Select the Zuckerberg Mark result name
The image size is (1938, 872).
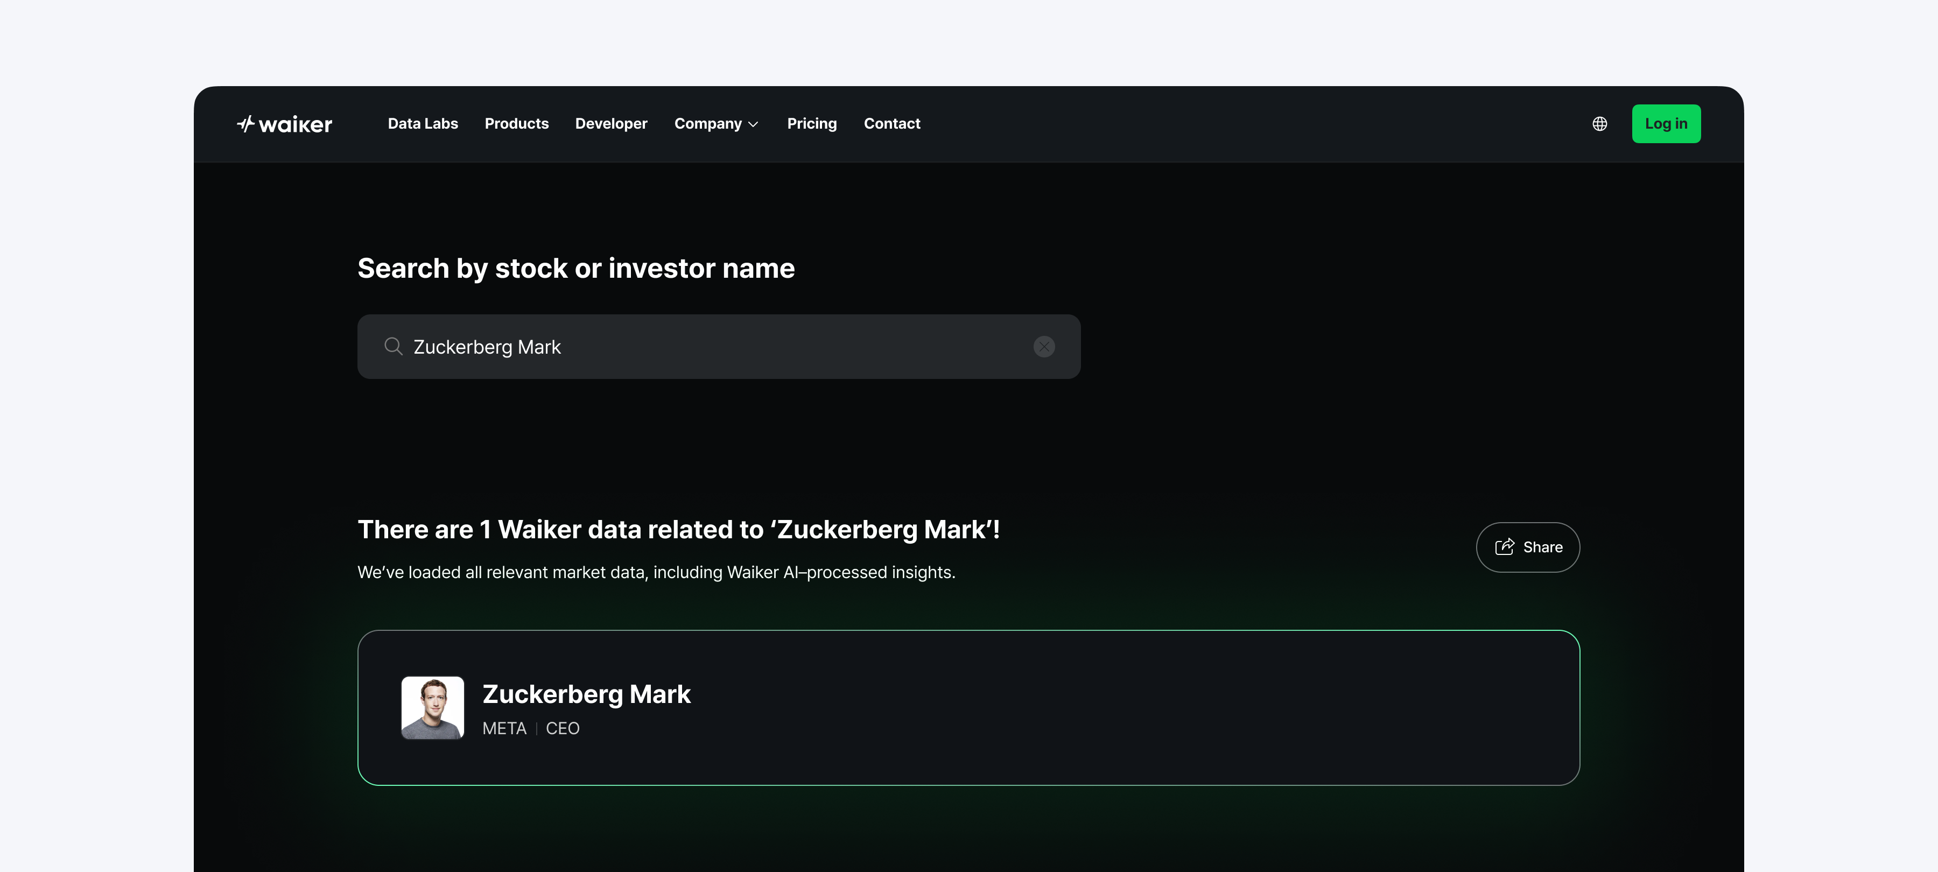coord(586,694)
